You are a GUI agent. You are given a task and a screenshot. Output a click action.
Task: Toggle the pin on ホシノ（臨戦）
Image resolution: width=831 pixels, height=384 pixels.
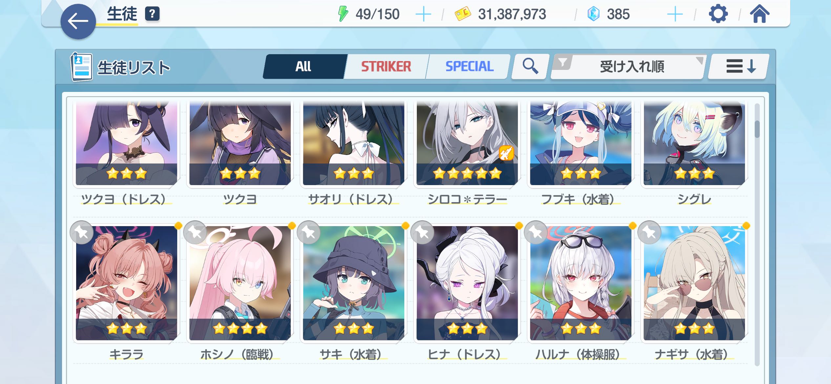(195, 233)
